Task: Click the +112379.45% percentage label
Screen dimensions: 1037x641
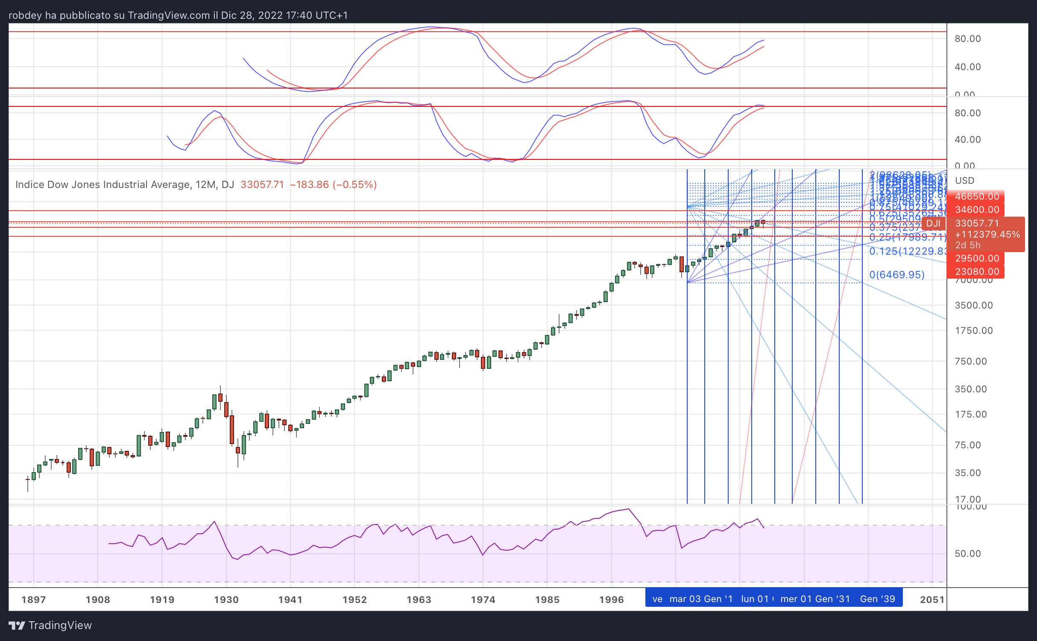Action: (x=987, y=235)
